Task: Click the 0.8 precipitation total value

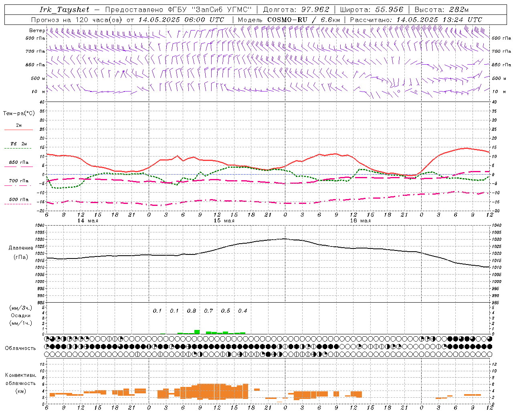Action: point(192,311)
